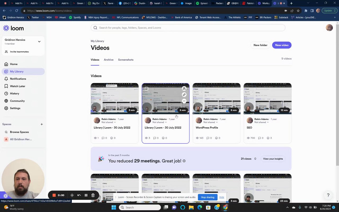Open the help question mark button
The image size is (339, 212).
pyautogui.click(x=328, y=195)
